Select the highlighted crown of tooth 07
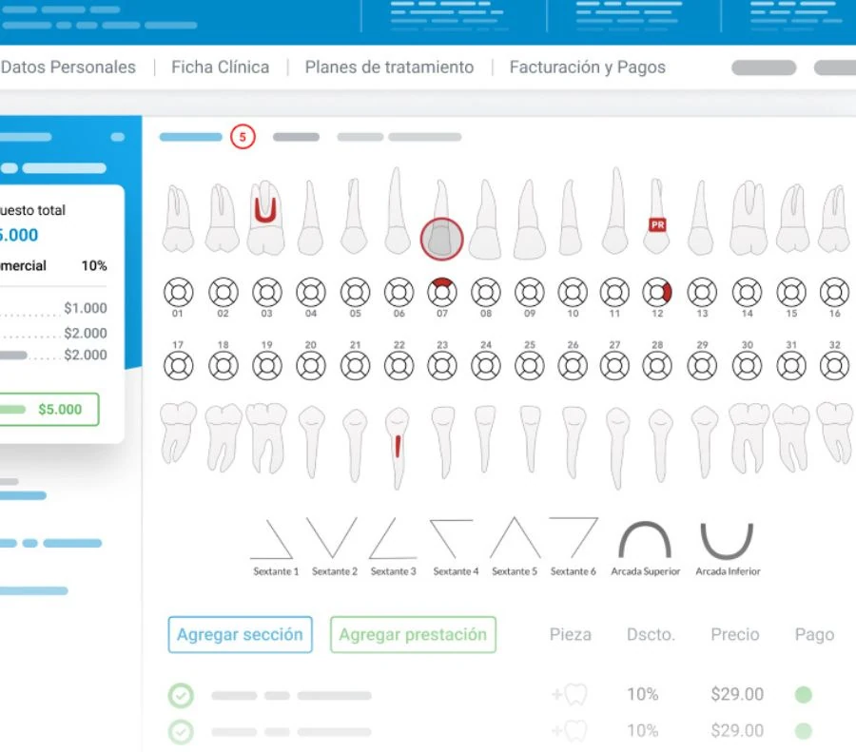The width and height of the screenshot is (856, 752). tap(440, 240)
